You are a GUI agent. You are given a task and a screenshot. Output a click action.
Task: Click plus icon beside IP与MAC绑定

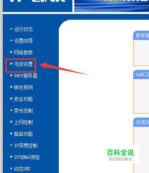[11, 157]
